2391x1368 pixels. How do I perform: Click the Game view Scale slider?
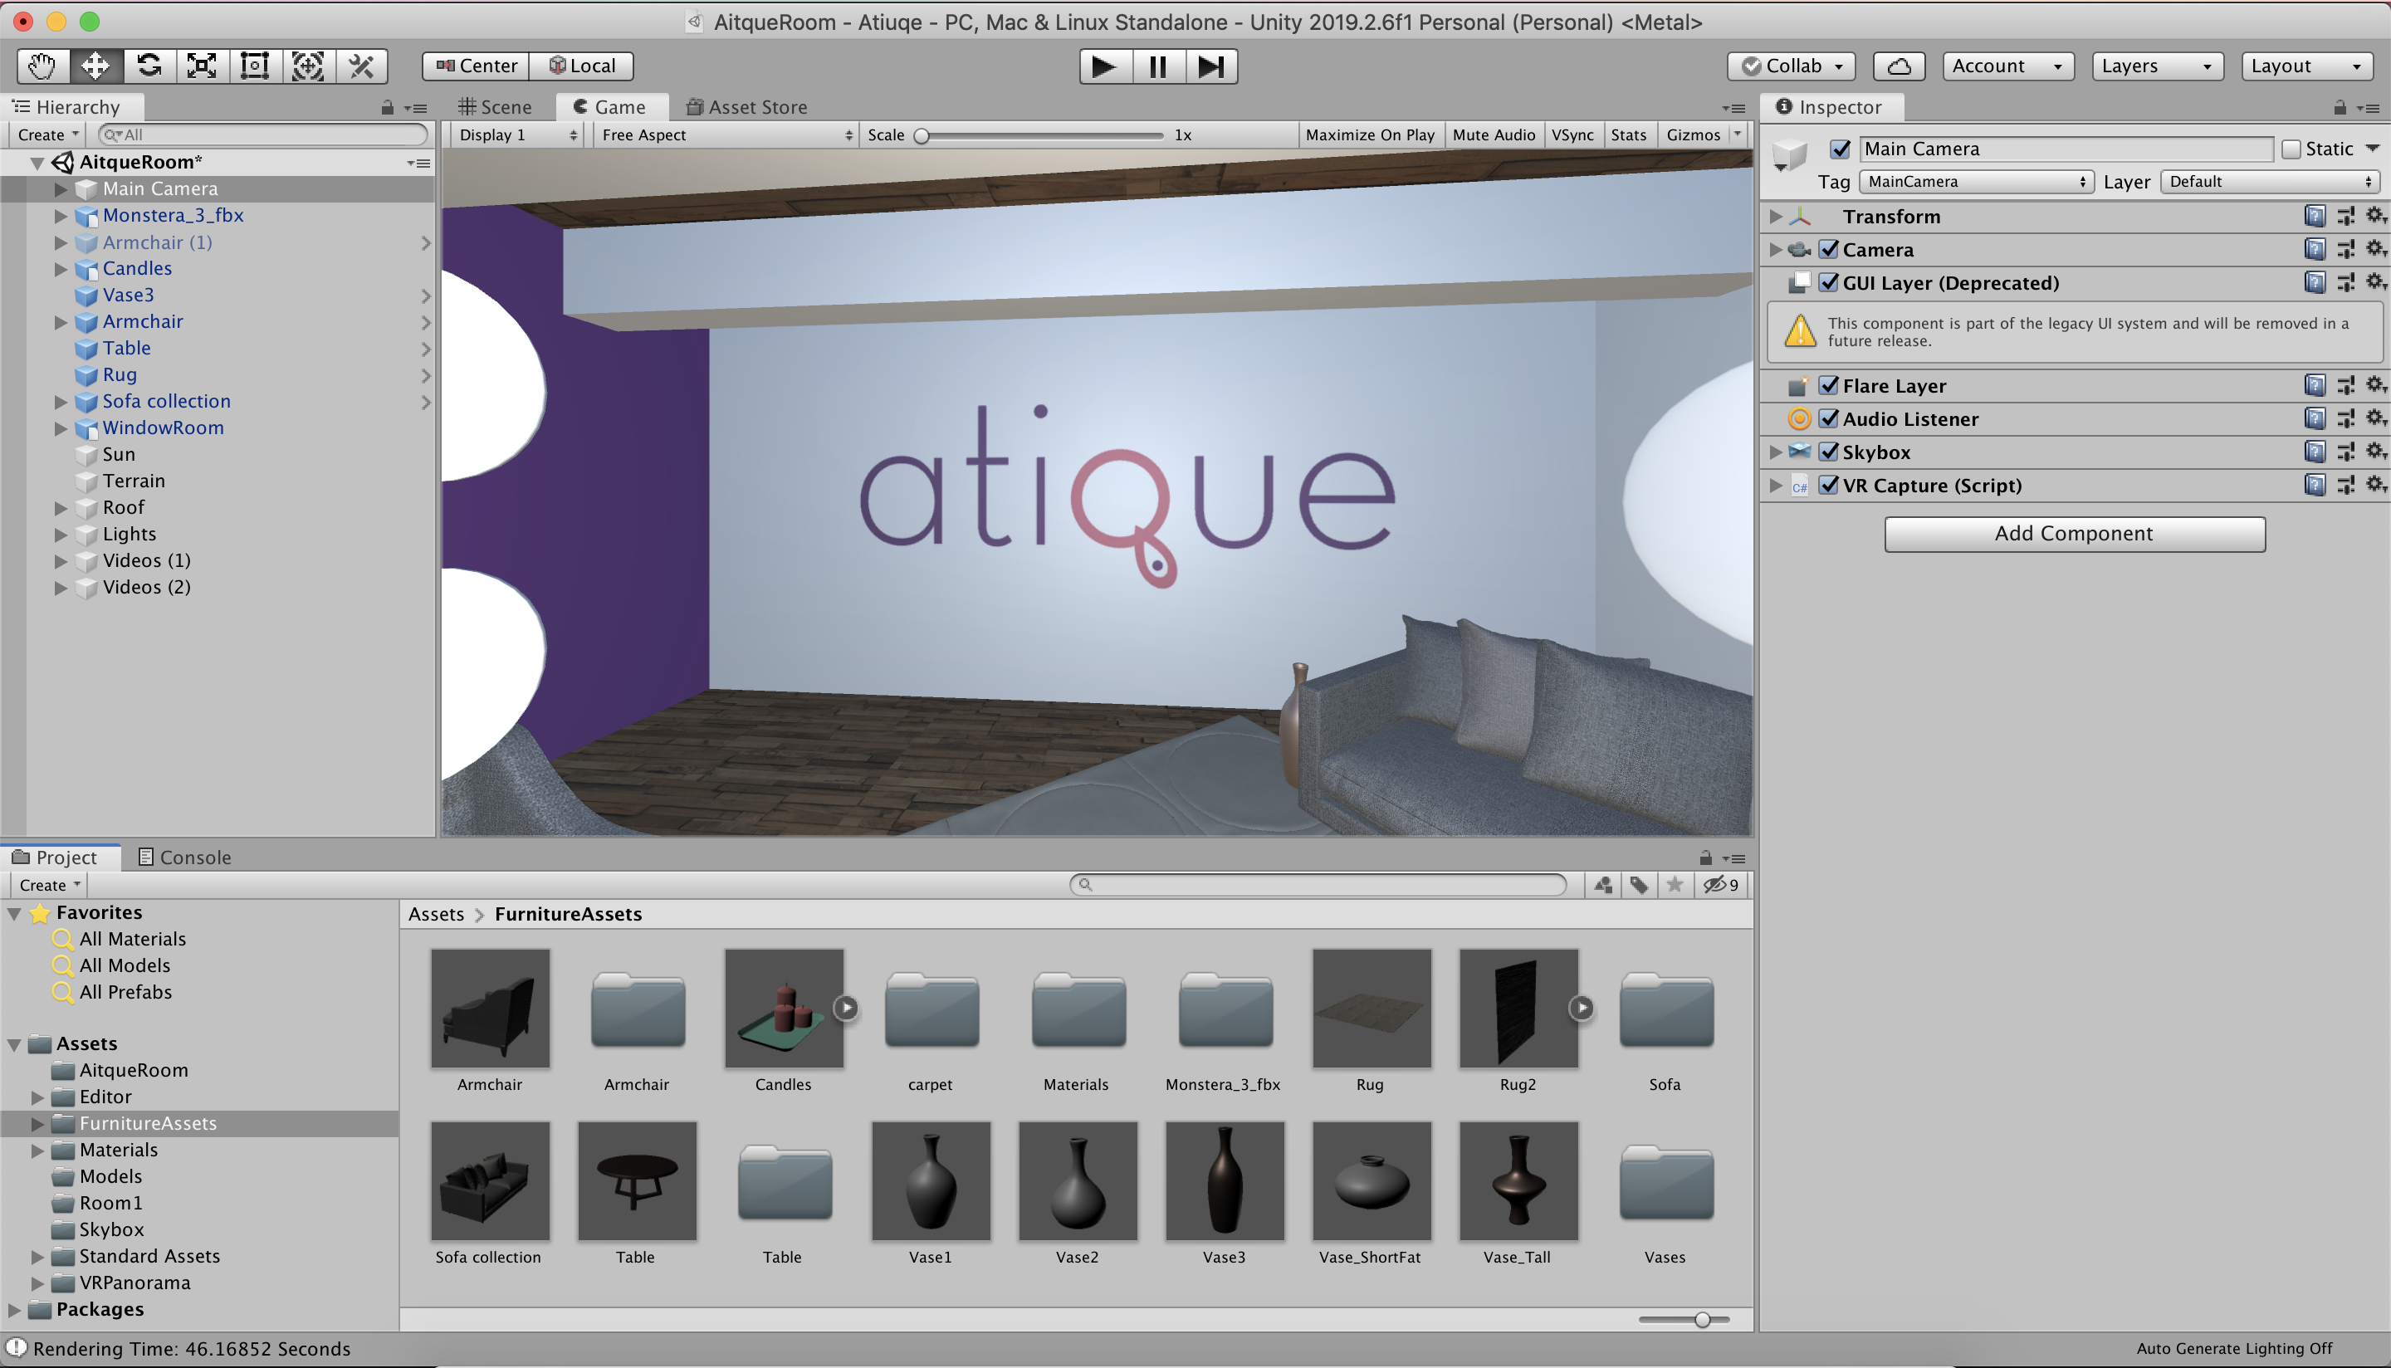coord(1040,134)
